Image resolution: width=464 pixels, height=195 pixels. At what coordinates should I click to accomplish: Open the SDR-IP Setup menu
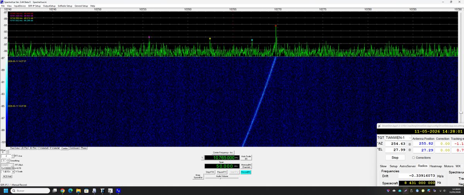pyautogui.click(x=34, y=6)
